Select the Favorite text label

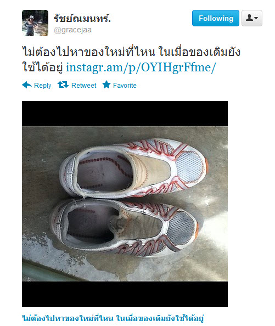125,85
